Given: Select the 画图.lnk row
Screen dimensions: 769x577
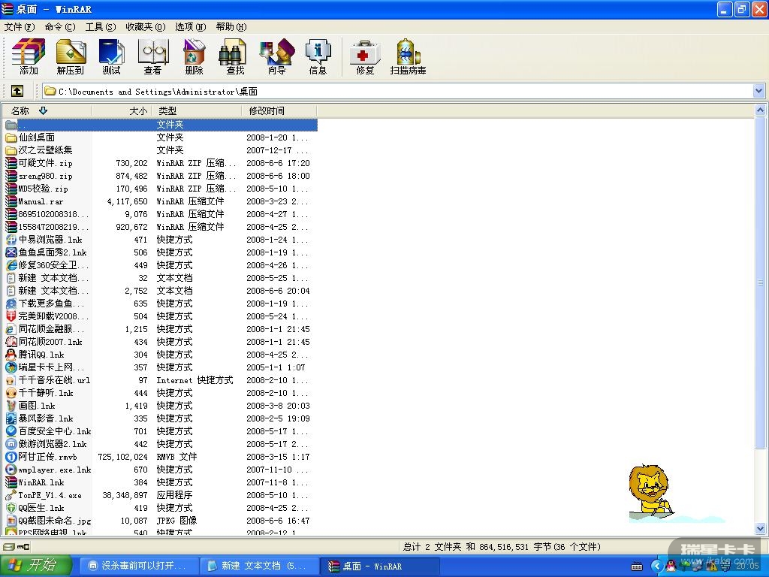Looking at the screenshot, I should tap(161, 405).
